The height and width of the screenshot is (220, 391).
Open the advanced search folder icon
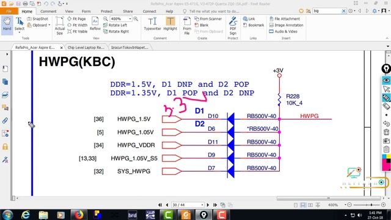(x=309, y=11)
